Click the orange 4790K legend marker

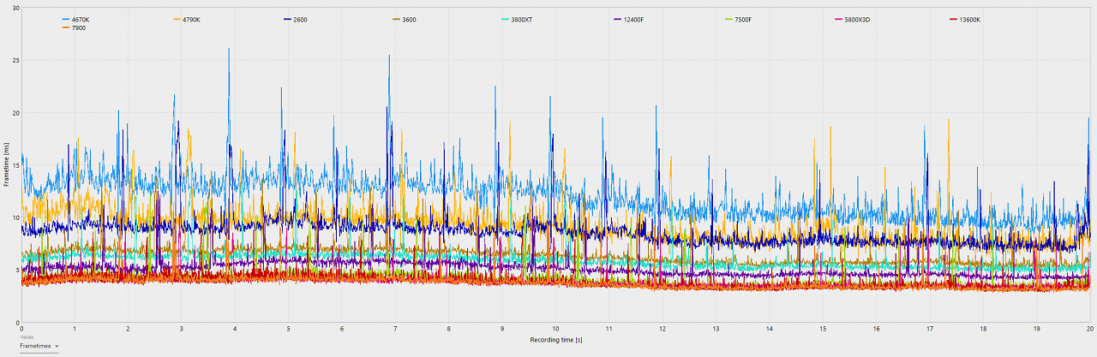176,19
